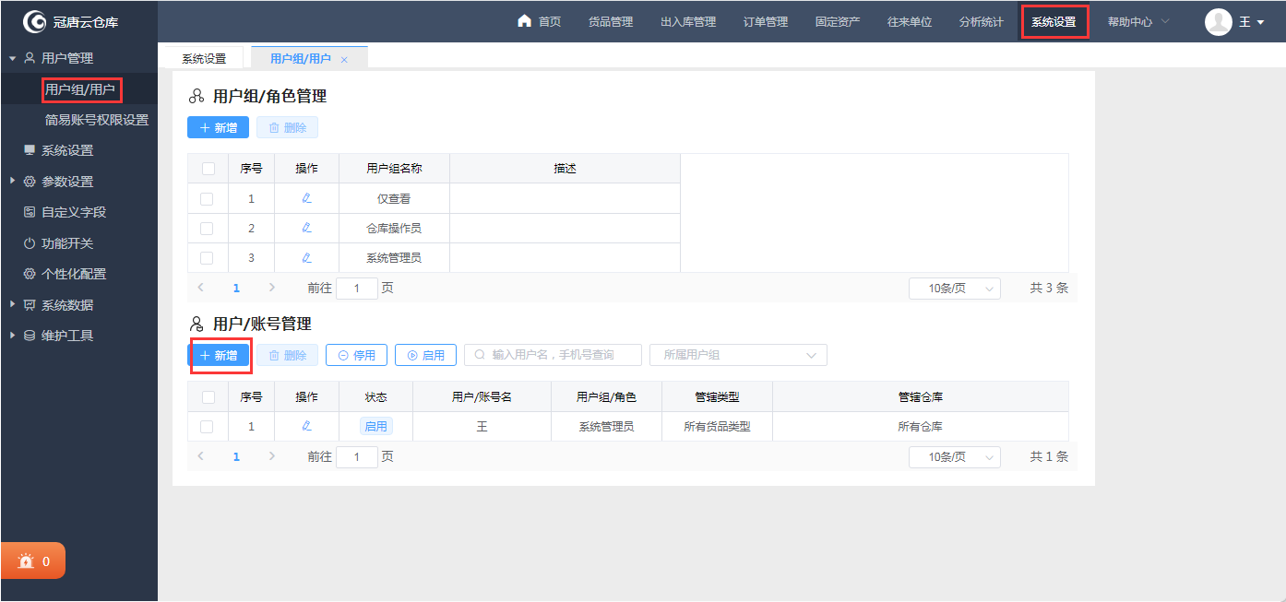Click 新增 under 用户/账号管理
Screen dimensions: 1286x602
219,355
